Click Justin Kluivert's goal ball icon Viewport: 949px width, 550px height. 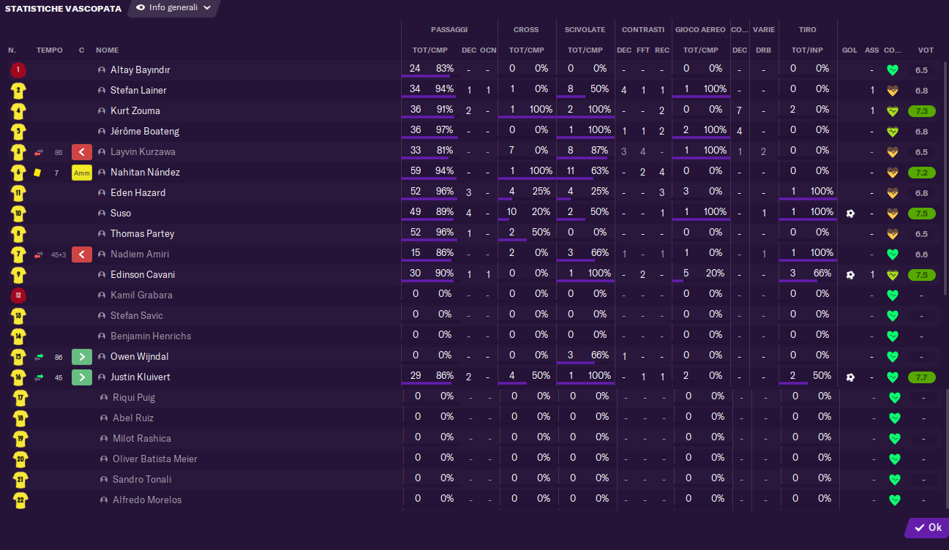click(849, 377)
